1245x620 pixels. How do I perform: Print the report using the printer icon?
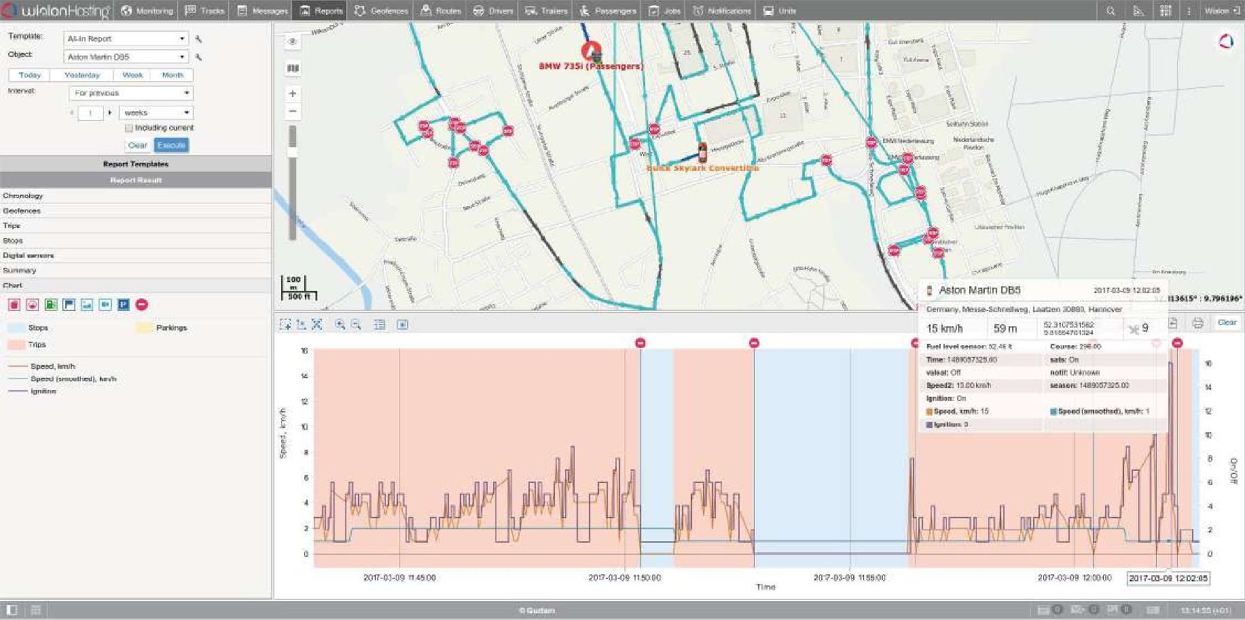[x=1197, y=323]
